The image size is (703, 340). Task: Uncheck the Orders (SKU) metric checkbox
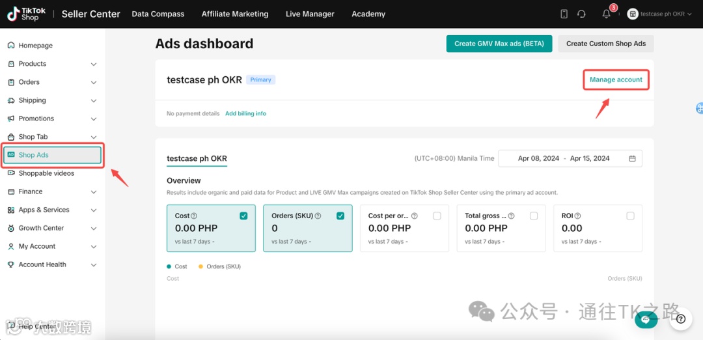[340, 216]
